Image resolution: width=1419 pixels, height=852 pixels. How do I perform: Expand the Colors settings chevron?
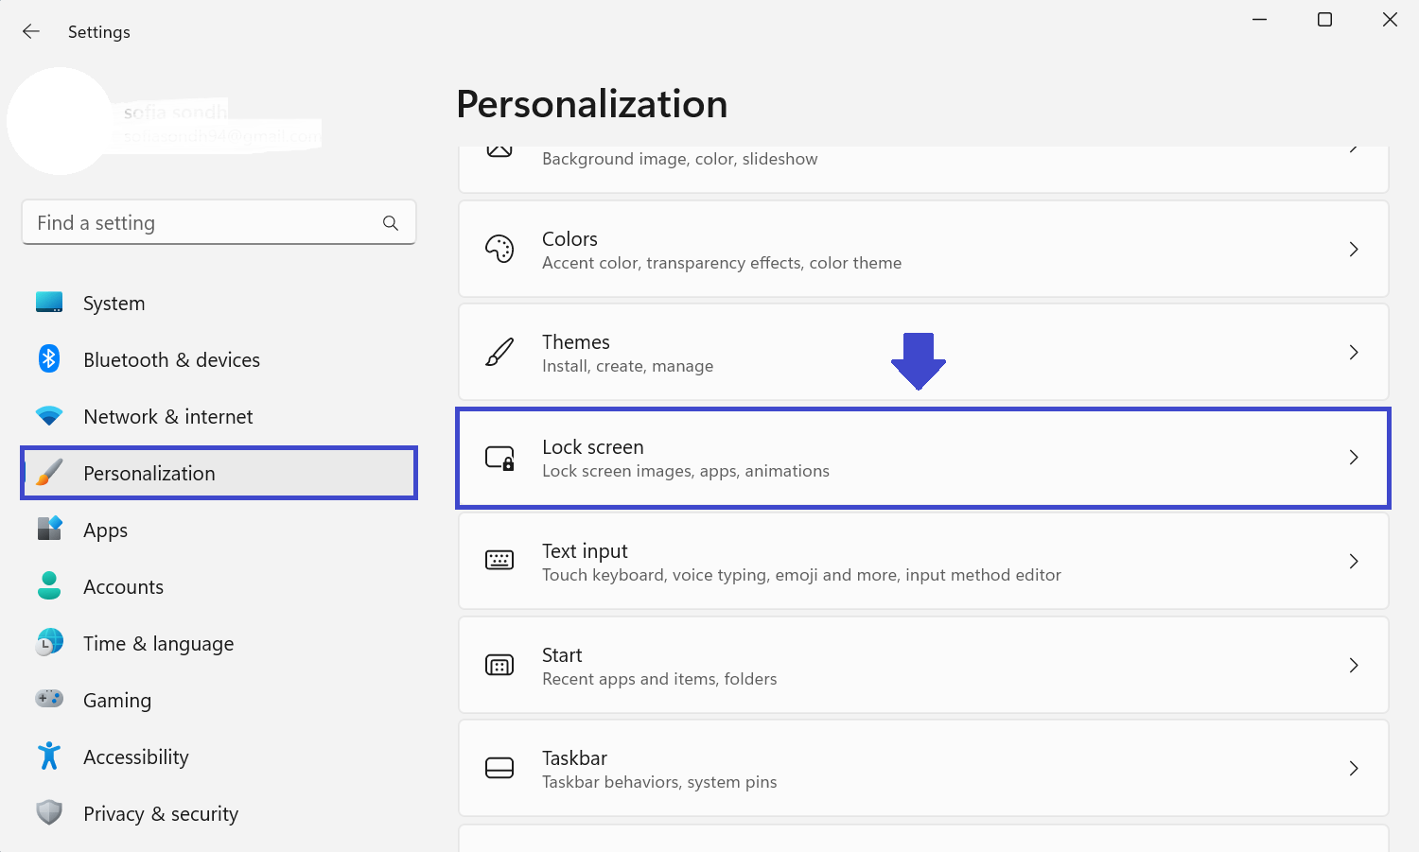tap(1354, 250)
